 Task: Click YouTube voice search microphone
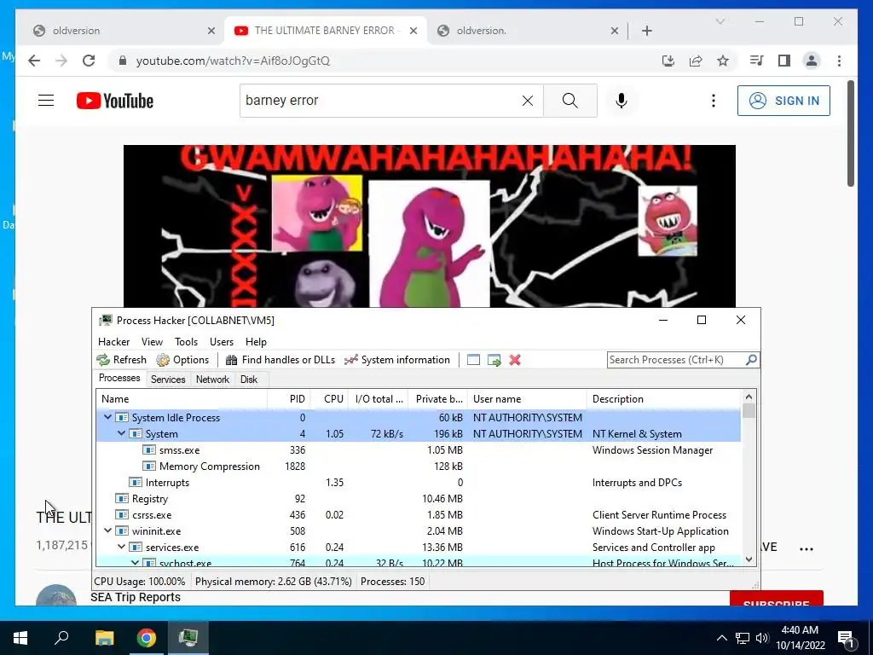click(622, 101)
